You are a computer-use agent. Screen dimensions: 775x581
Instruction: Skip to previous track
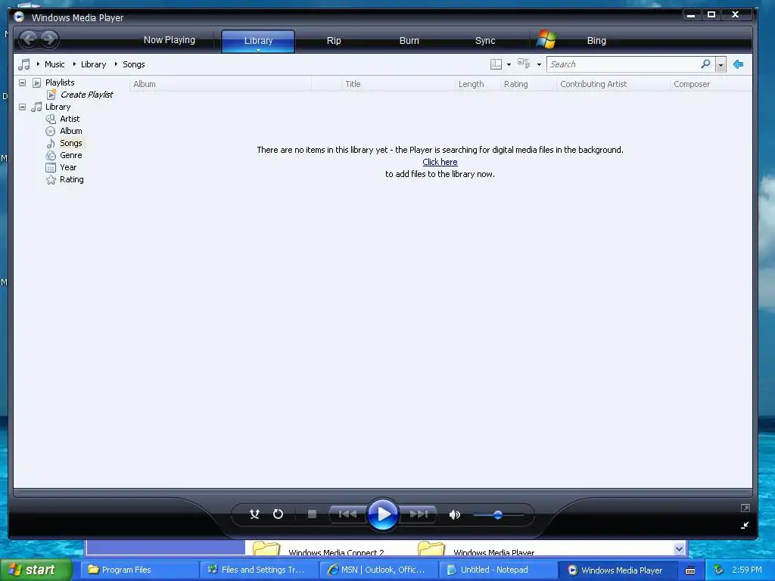point(347,514)
